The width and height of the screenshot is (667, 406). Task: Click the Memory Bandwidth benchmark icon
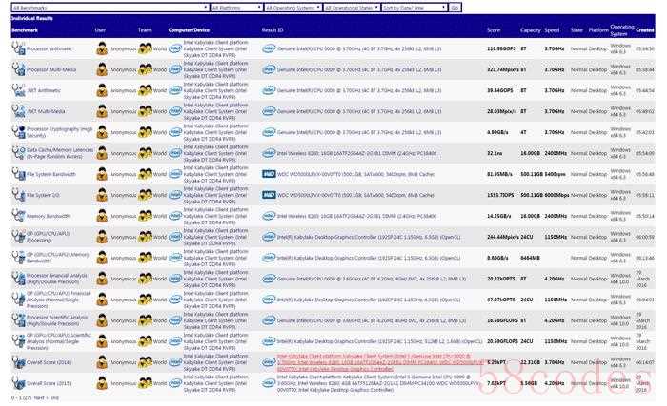[18, 216]
